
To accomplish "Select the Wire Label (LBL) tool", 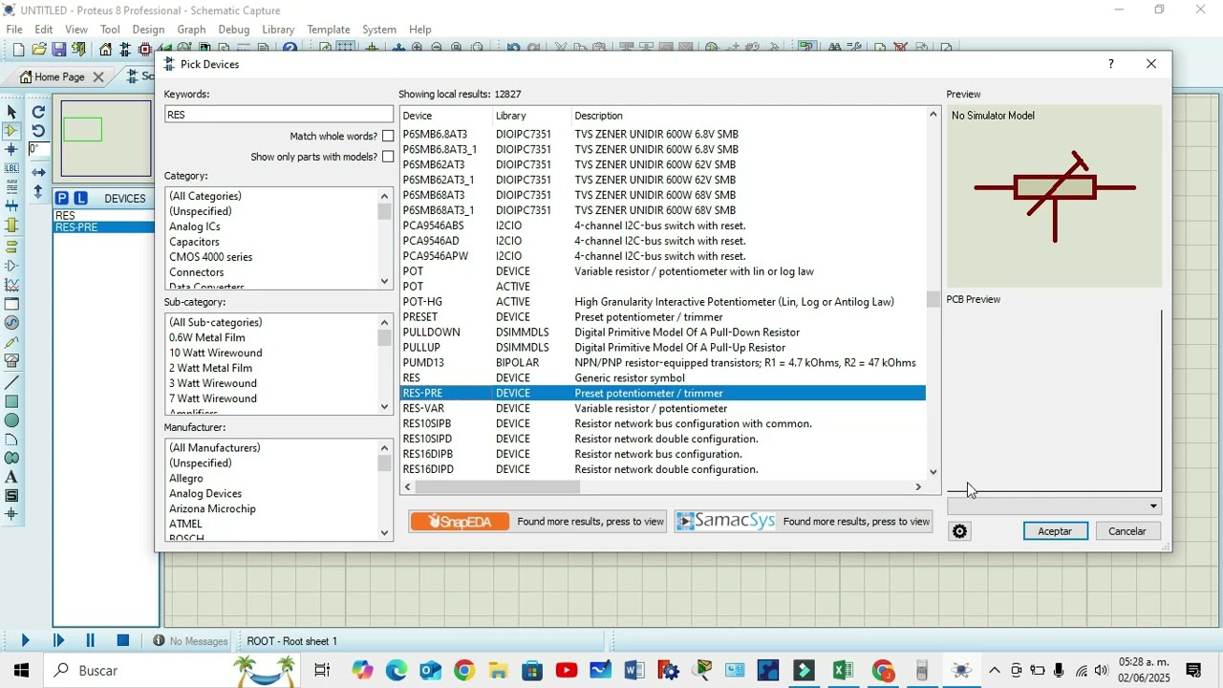I will click(x=11, y=168).
